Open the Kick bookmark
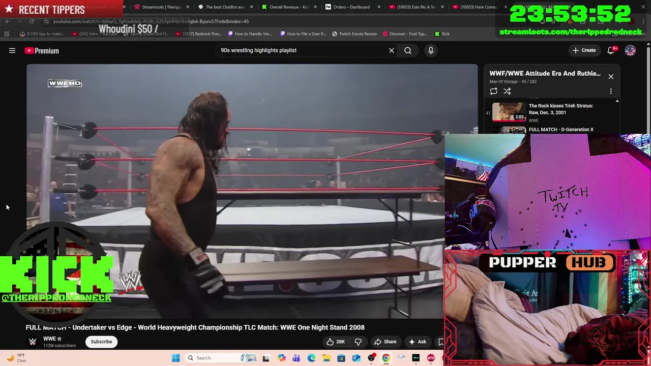Image resolution: width=651 pixels, height=366 pixels. point(442,34)
